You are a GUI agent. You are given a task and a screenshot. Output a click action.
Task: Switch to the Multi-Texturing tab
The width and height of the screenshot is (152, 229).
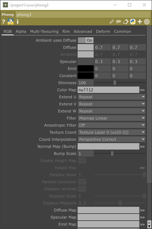coord(44,32)
